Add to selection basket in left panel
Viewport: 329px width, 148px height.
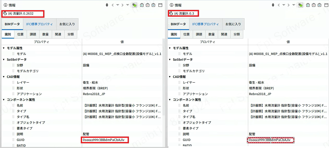[142, 5]
